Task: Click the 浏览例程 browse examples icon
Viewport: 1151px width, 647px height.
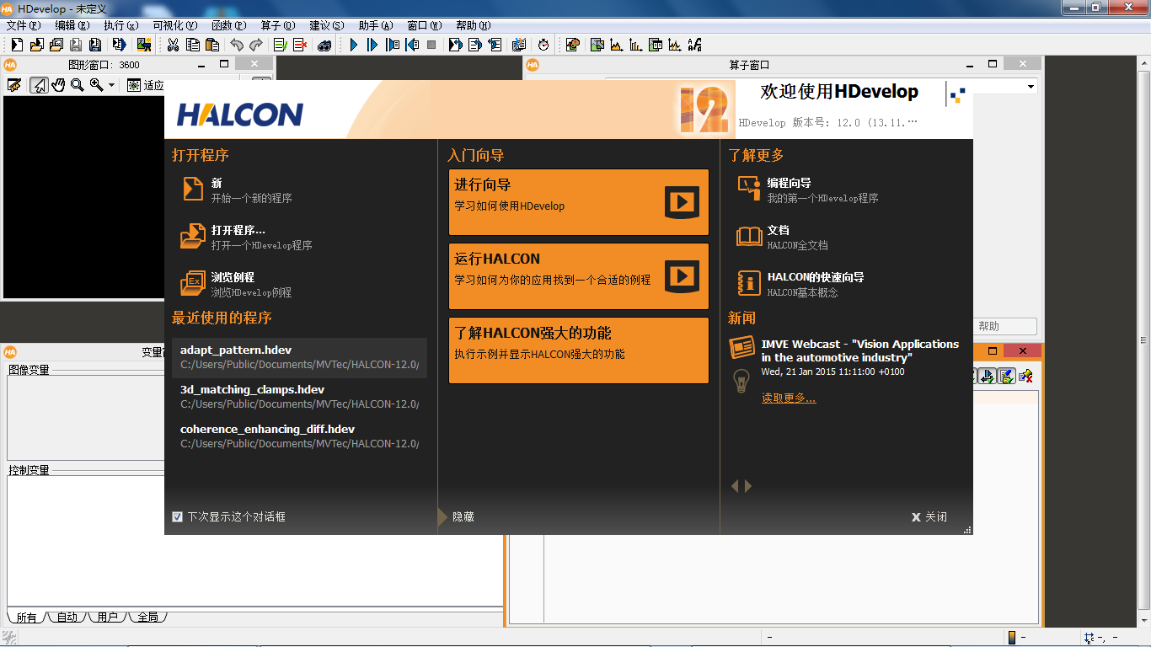Action: pos(193,283)
